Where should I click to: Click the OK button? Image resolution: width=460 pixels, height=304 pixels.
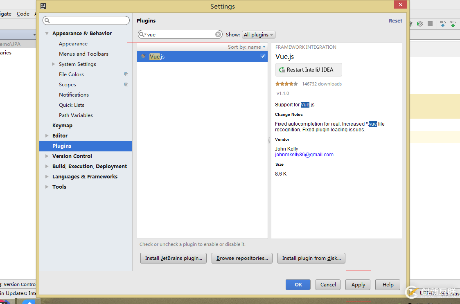click(298, 285)
